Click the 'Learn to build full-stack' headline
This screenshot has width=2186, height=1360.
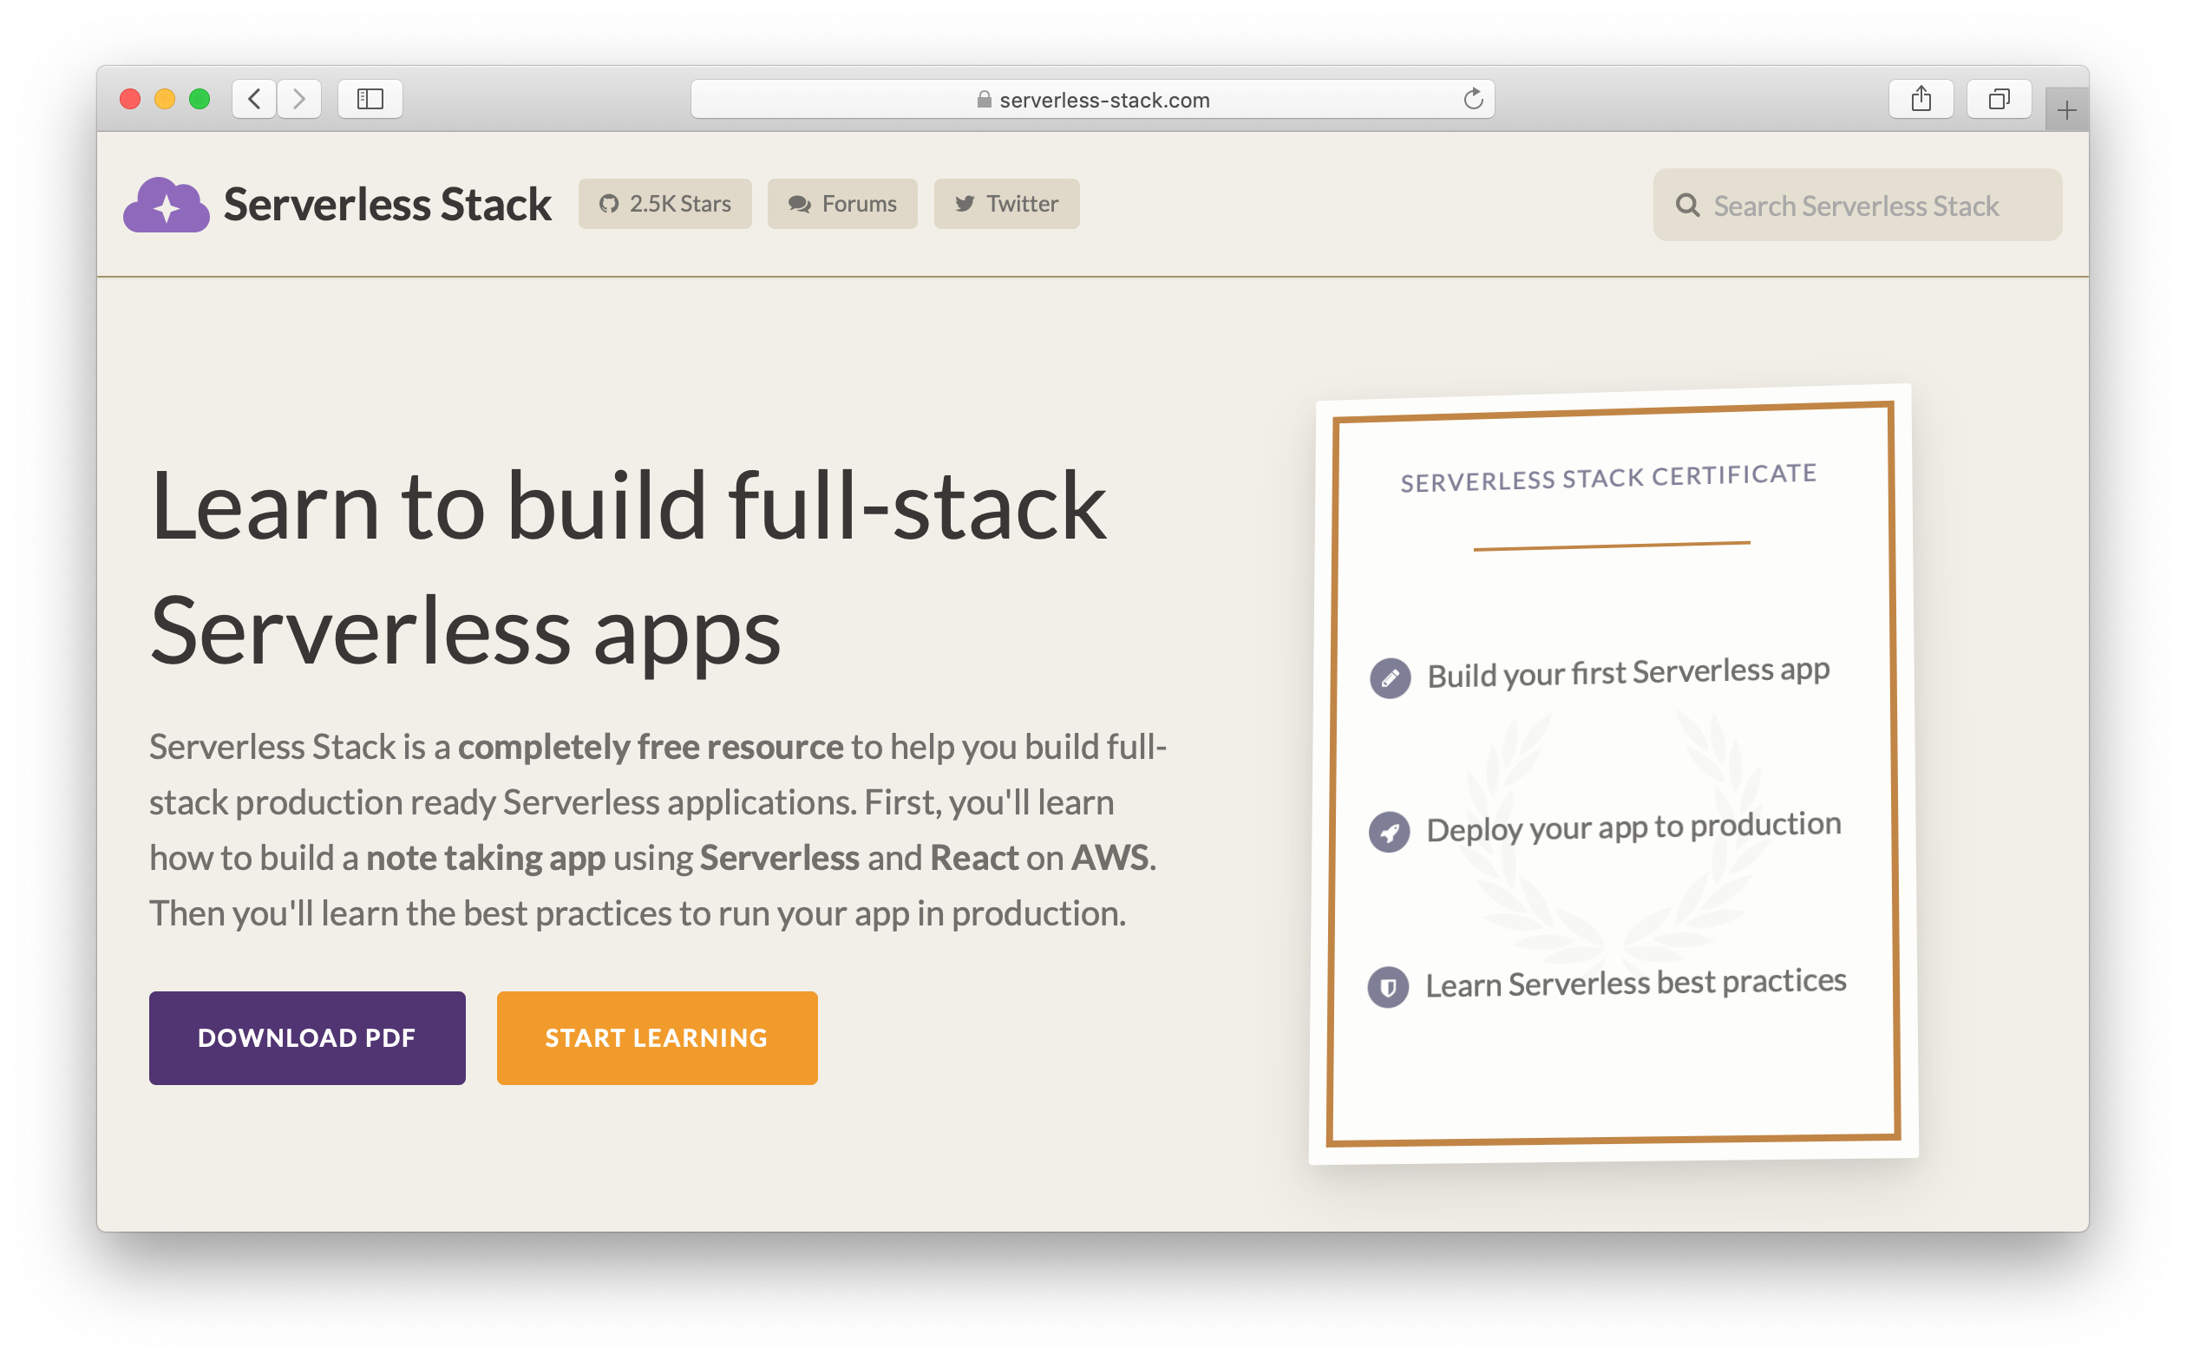(628, 507)
